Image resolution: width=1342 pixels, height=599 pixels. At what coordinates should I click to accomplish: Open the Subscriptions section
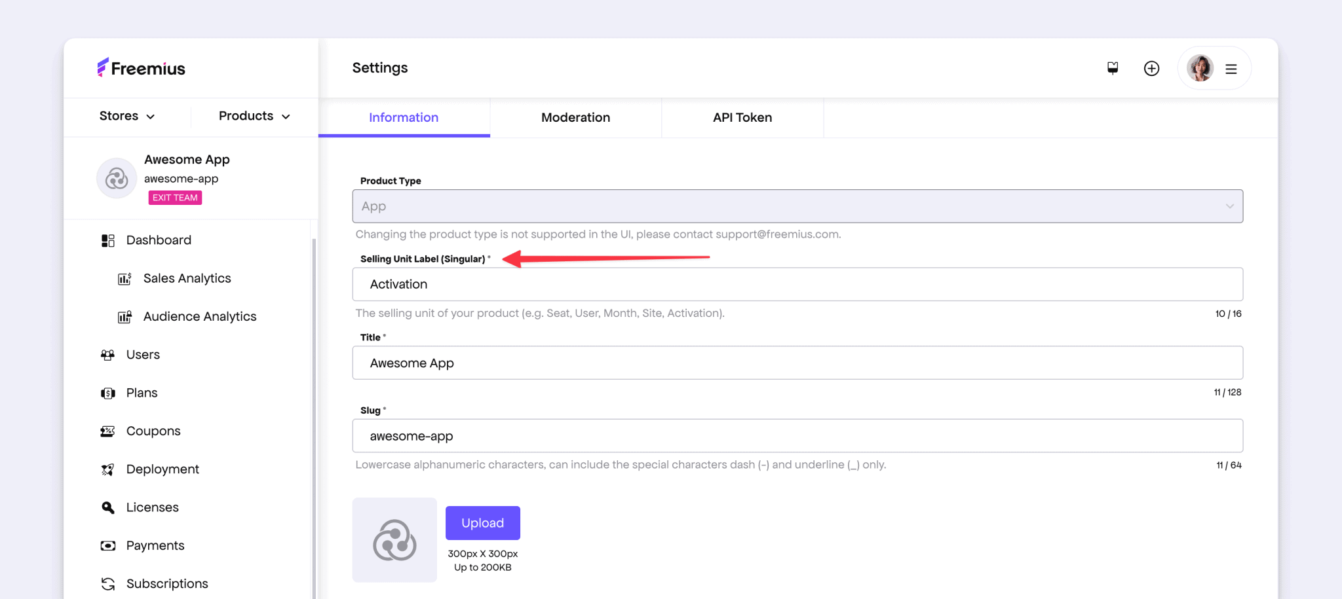click(167, 583)
